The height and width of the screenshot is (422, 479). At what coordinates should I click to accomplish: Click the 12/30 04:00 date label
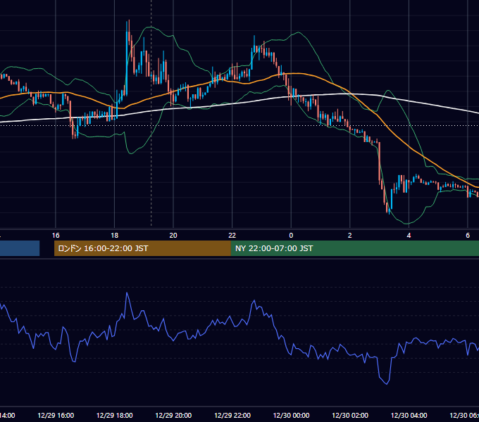[409, 415]
